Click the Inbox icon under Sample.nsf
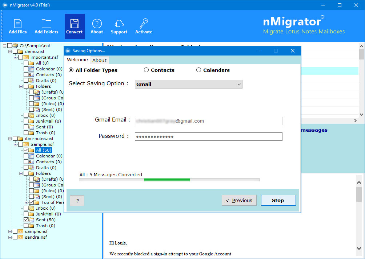The width and height of the screenshot is (365, 259). (x=31, y=208)
